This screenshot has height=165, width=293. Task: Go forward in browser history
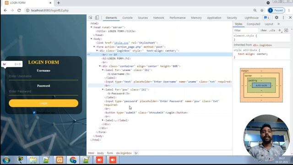(12, 10)
